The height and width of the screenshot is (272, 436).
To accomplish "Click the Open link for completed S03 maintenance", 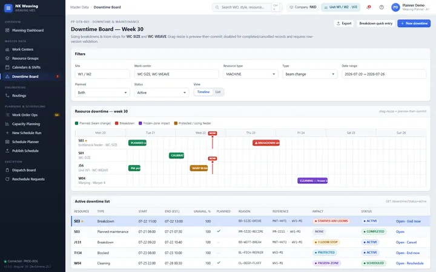I will coord(400,232).
